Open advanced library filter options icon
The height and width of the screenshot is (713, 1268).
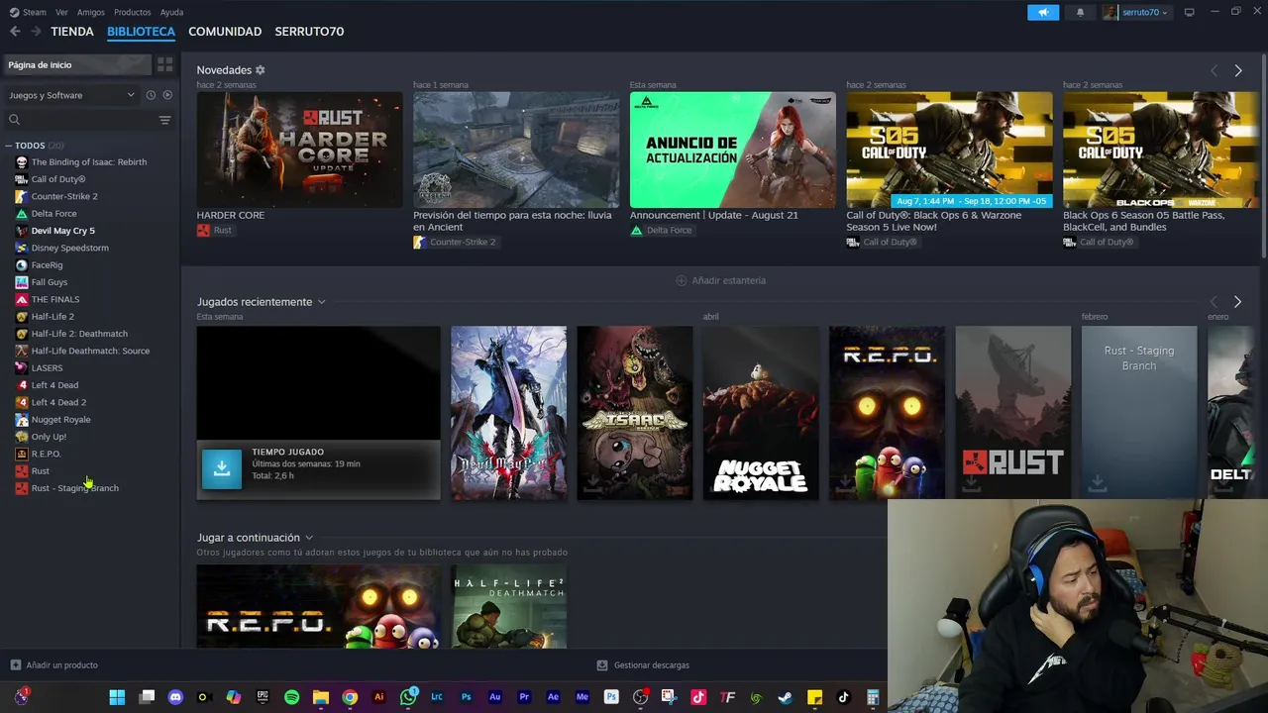coord(164,120)
